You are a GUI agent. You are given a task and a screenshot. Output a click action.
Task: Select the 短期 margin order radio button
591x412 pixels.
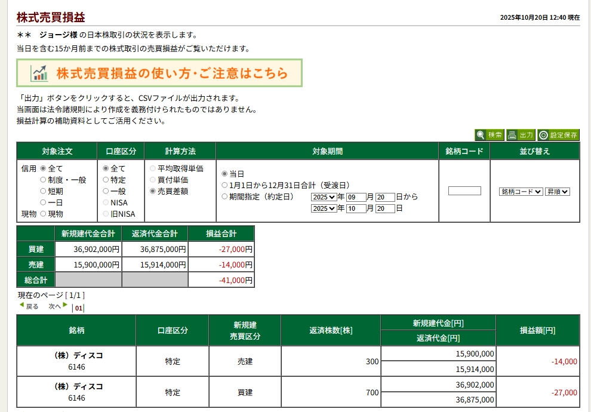coord(43,191)
